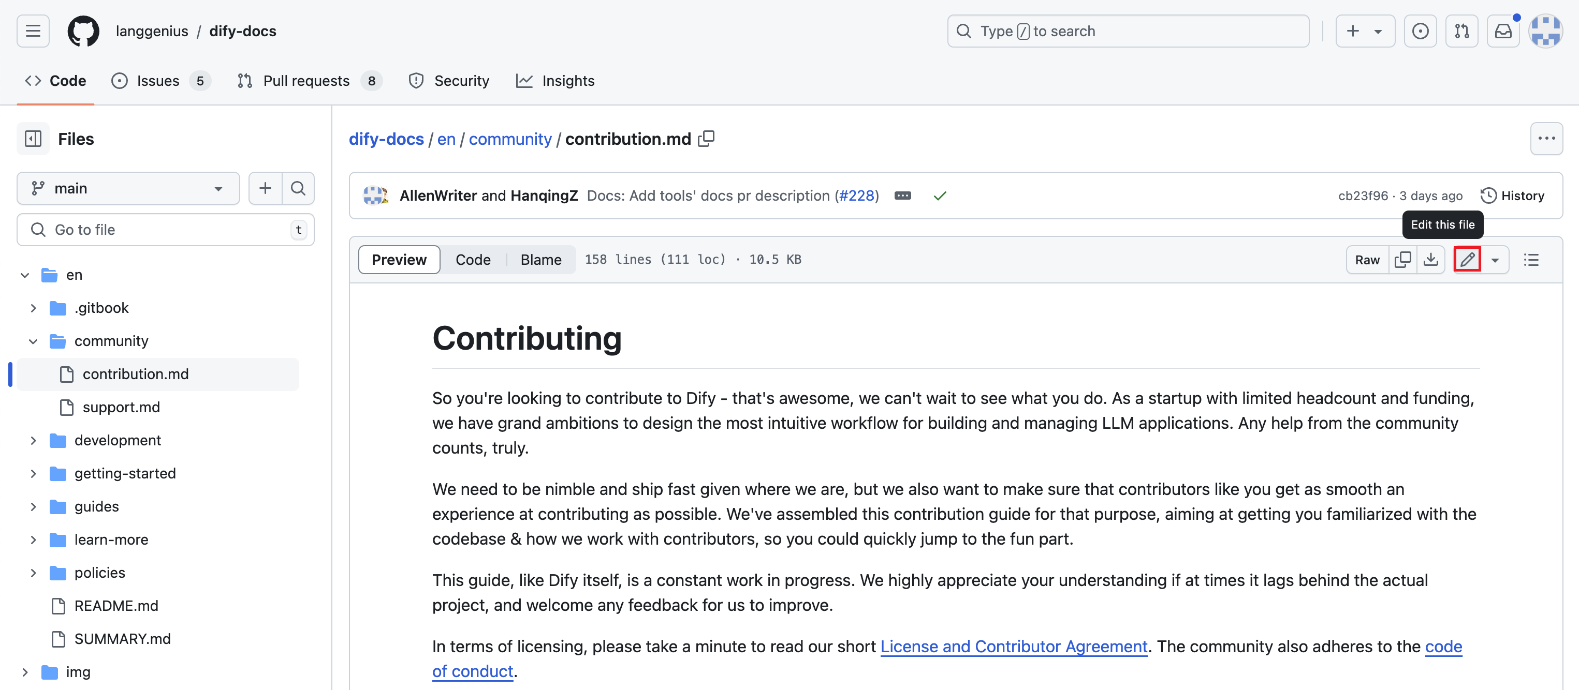Viewport: 1579px width, 690px height.
Task: Open the issues shortcut icon in header
Action: click(1420, 31)
